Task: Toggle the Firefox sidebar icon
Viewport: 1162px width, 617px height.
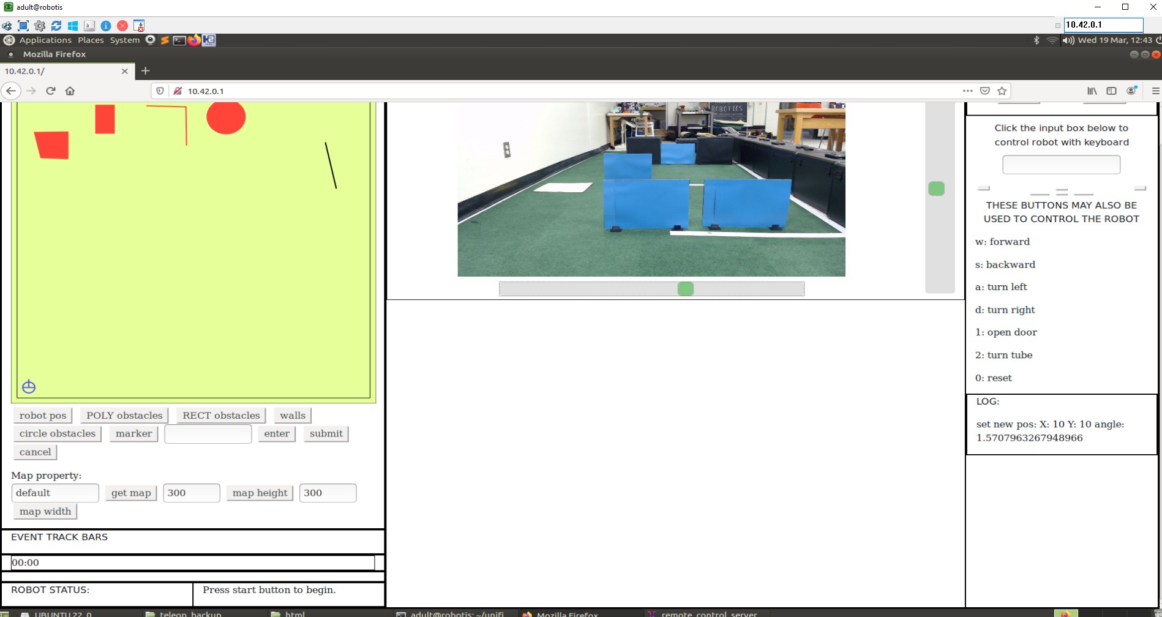Action: coord(1112,91)
